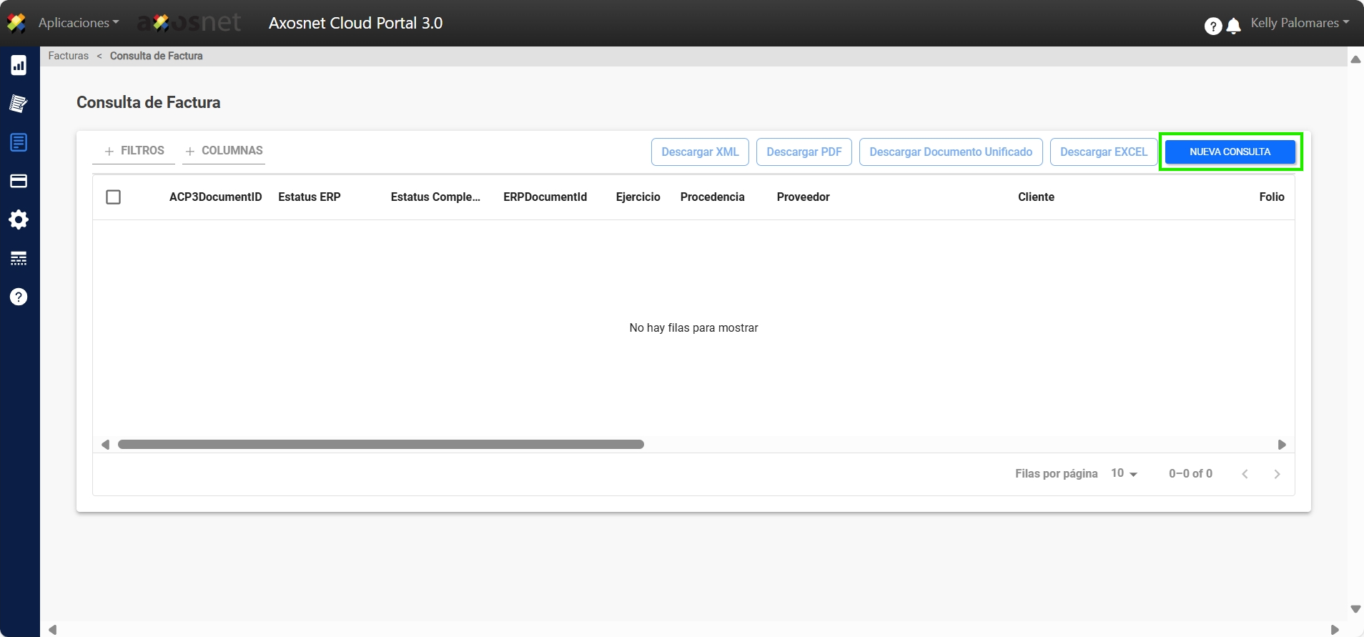The image size is (1364, 637).
Task: Toggle the select-all rows checkbox
Action: pos(113,197)
